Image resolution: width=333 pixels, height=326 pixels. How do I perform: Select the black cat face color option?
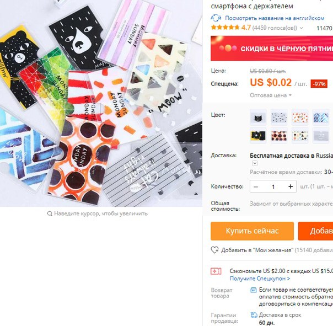click(258, 117)
